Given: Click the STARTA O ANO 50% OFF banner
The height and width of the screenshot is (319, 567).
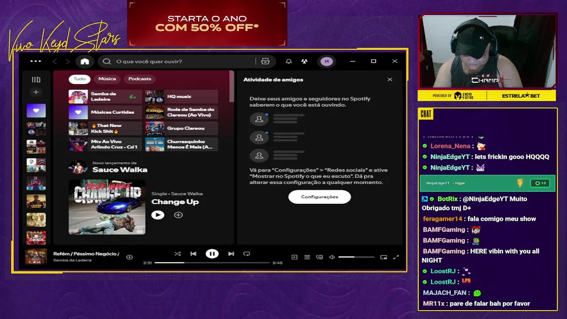Looking at the screenshot, I should 207,23.
